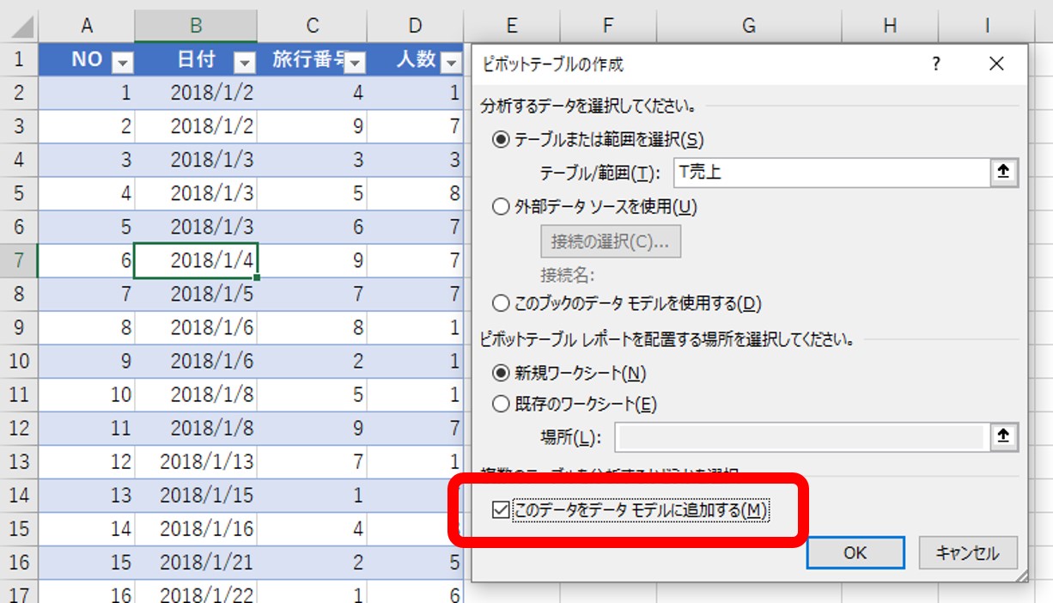Confirm the pivot table with OK
The height and width of the screenshot is (603, 1053).
[x=855, y=553]
